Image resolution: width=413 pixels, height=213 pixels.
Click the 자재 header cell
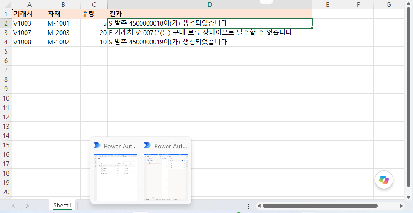click(63, 14)
